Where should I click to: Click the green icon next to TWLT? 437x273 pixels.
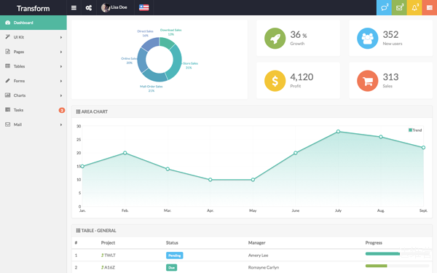[x=102, y=256]
